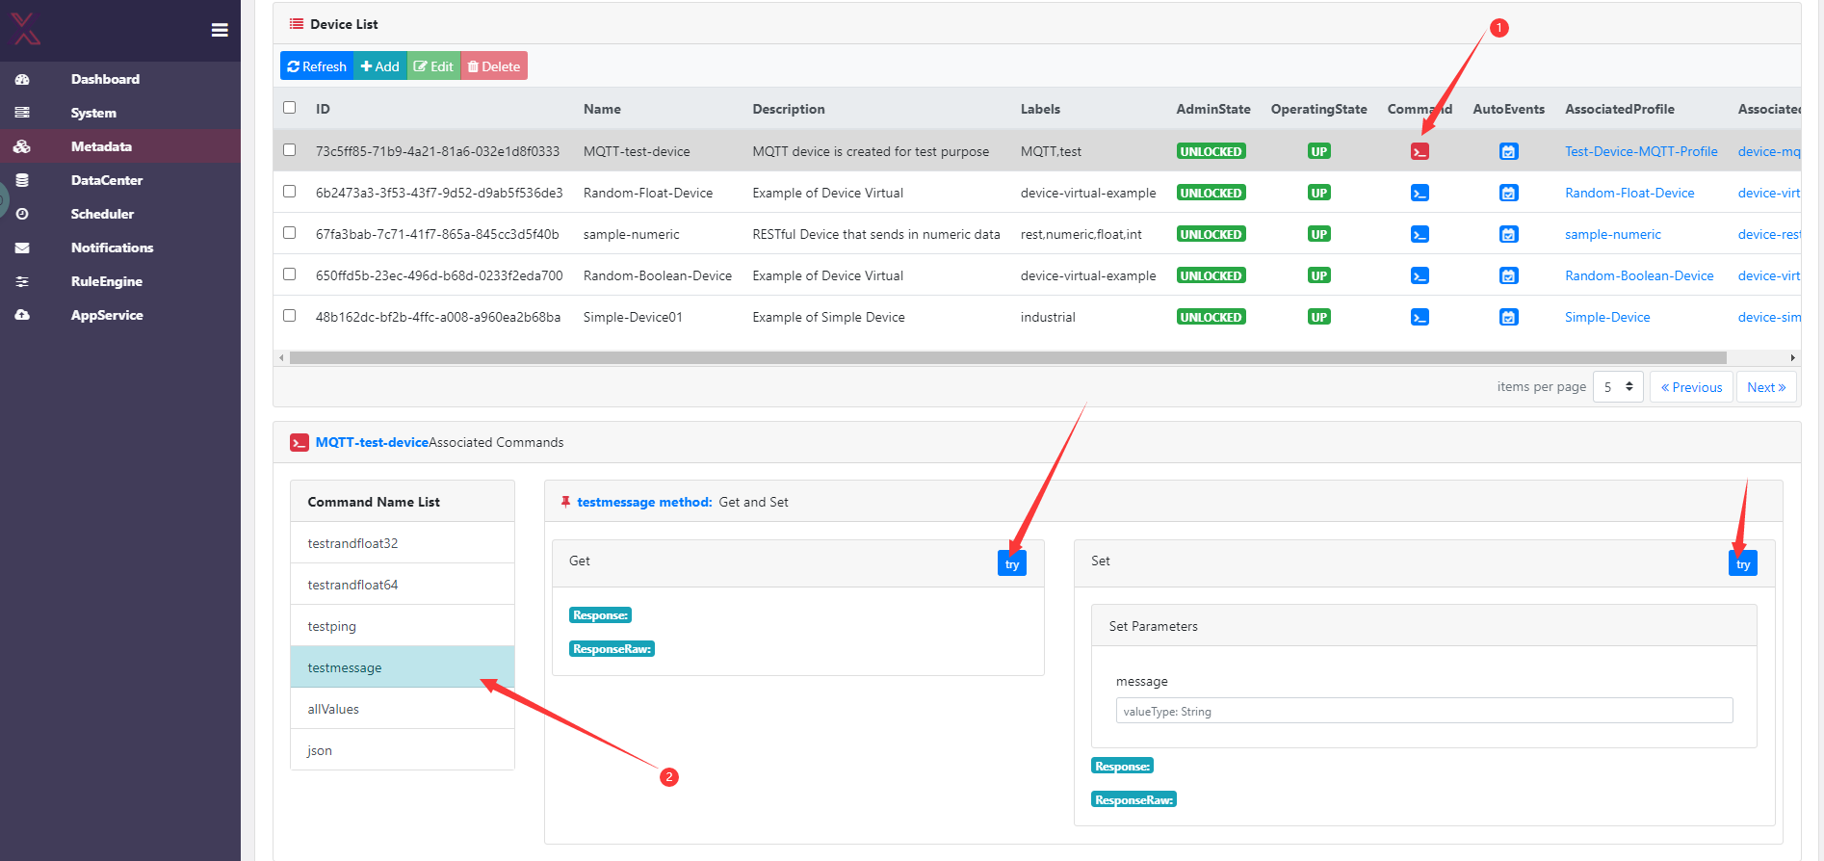The image size is (1824, 861).
Task: Click UNLOCKED badge in MQTT-test-device row
Action: point(1212,151)
